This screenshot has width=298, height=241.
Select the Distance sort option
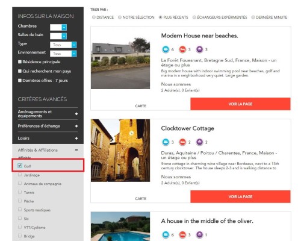pos(94,17)
